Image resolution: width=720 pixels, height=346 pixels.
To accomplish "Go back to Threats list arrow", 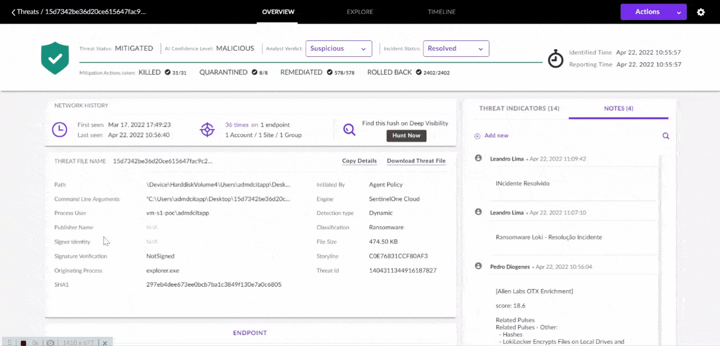I will 13,12.
